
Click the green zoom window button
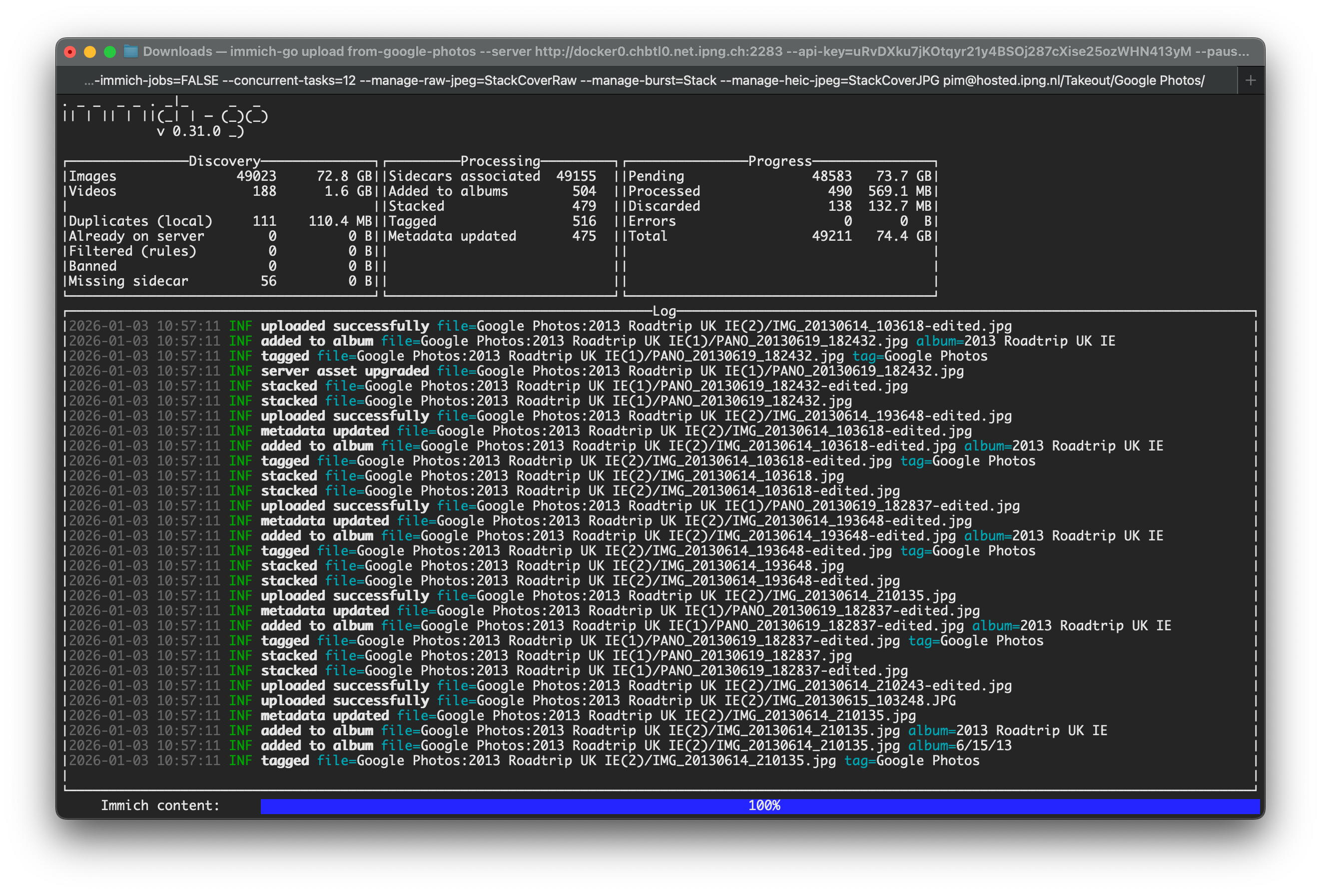coord(110,52)
